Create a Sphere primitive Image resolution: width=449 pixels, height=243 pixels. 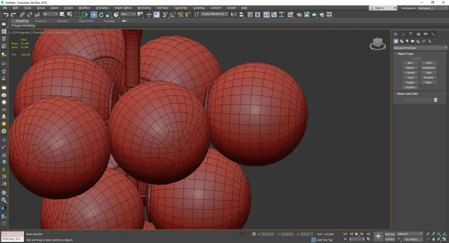tap(410, 68)
